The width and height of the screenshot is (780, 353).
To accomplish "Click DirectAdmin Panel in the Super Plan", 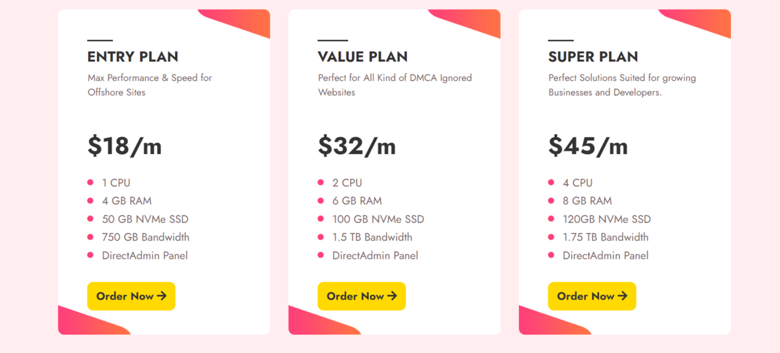I will pos(605,255).
